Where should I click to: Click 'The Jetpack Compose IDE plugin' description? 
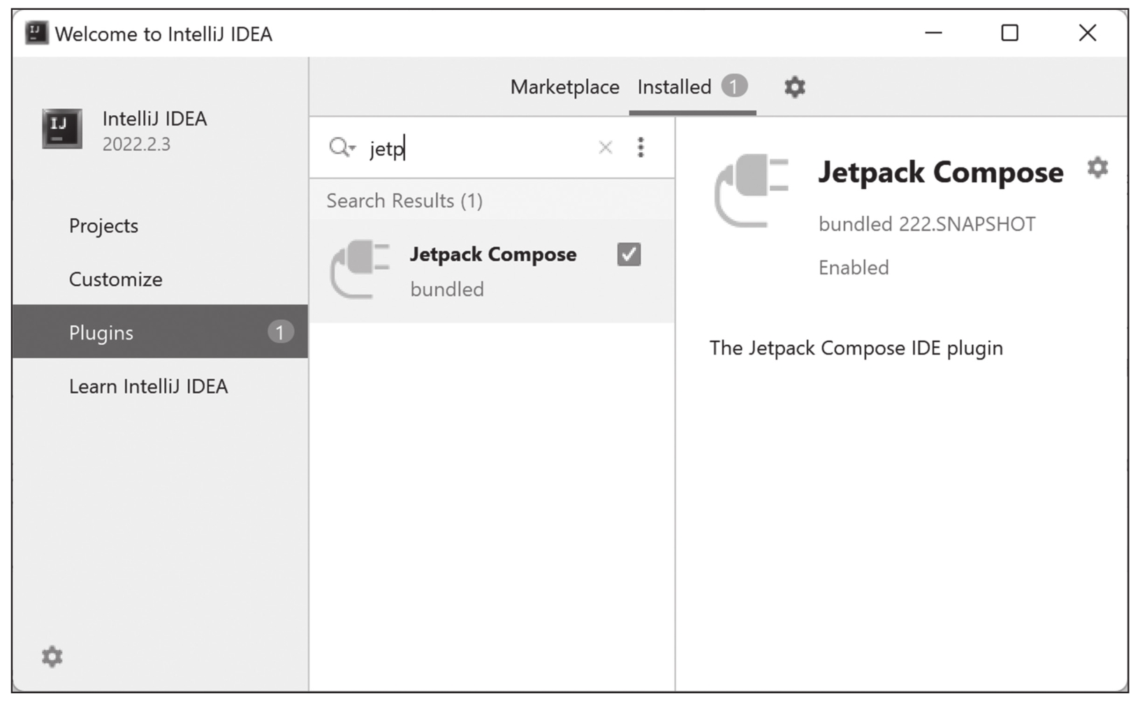point(856,348)
